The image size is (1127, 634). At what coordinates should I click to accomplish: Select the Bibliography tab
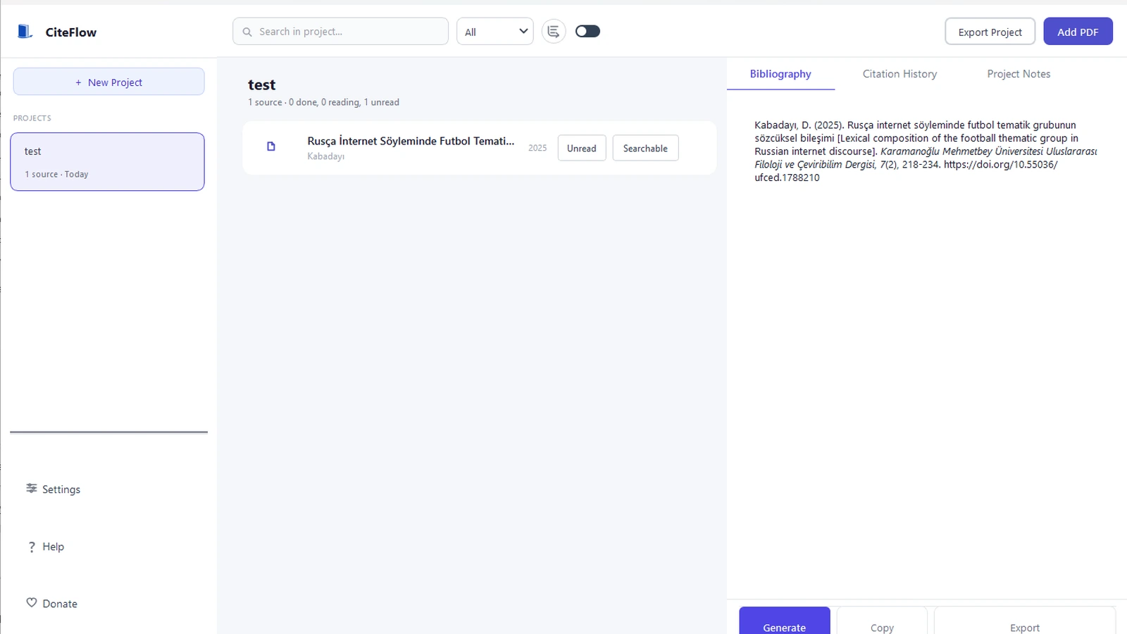tap(780, 74)
